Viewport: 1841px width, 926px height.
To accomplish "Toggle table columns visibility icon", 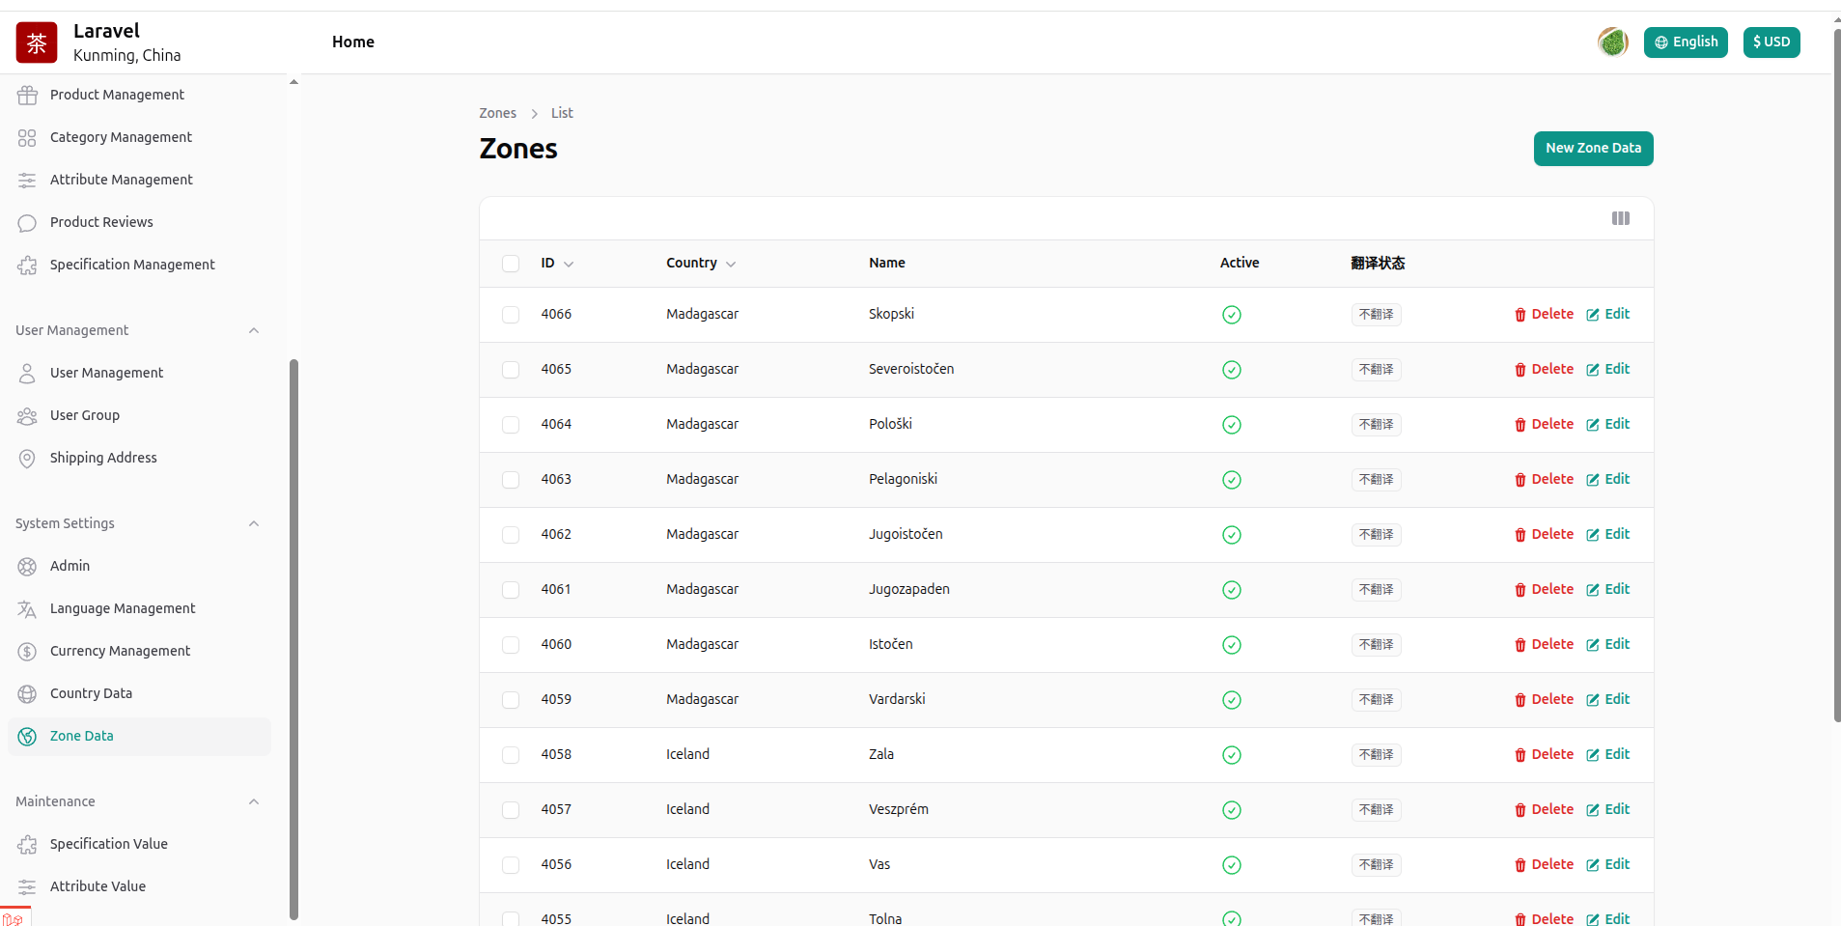I will (1620, 218).
